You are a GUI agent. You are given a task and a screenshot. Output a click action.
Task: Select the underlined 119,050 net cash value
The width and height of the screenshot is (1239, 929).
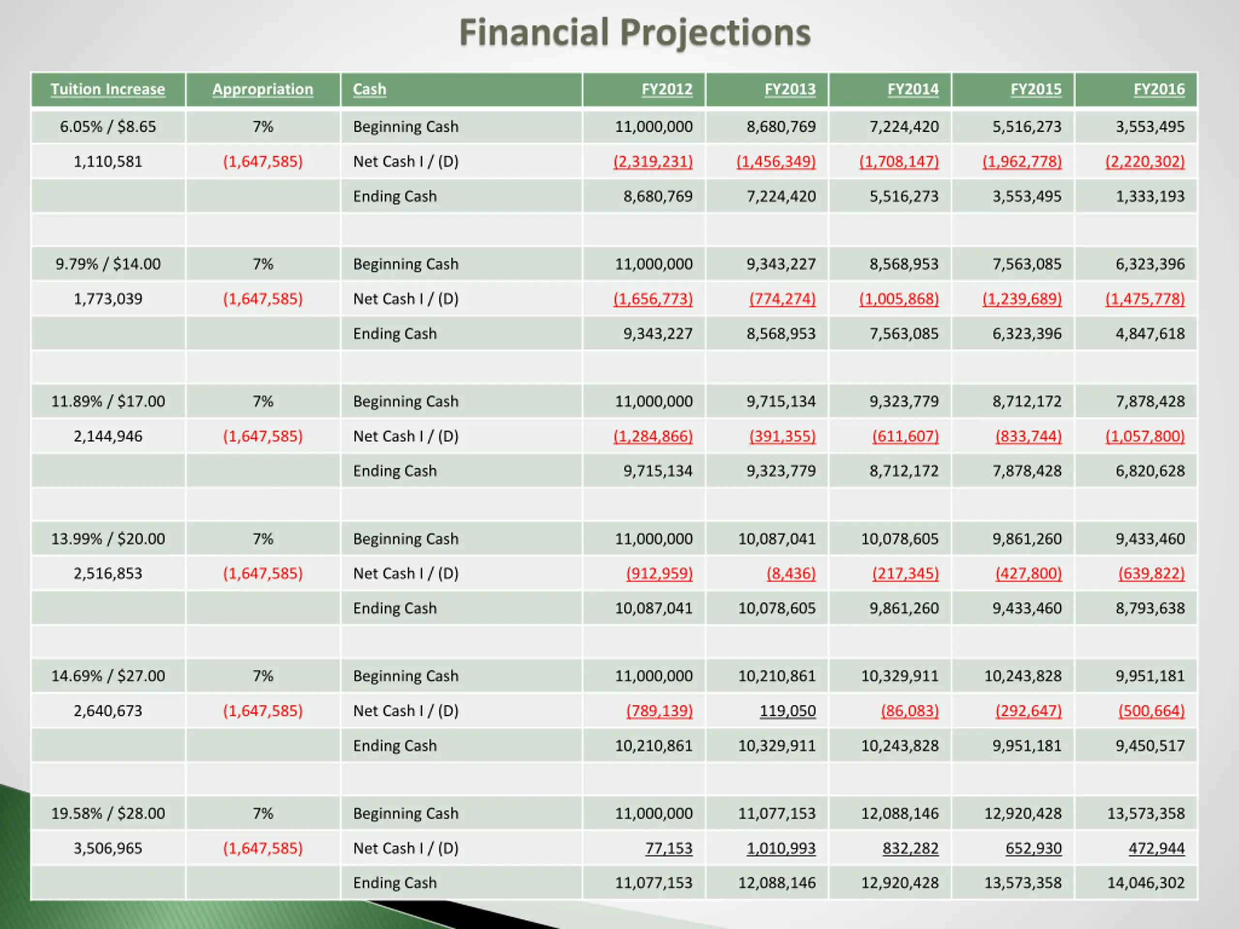787,711
